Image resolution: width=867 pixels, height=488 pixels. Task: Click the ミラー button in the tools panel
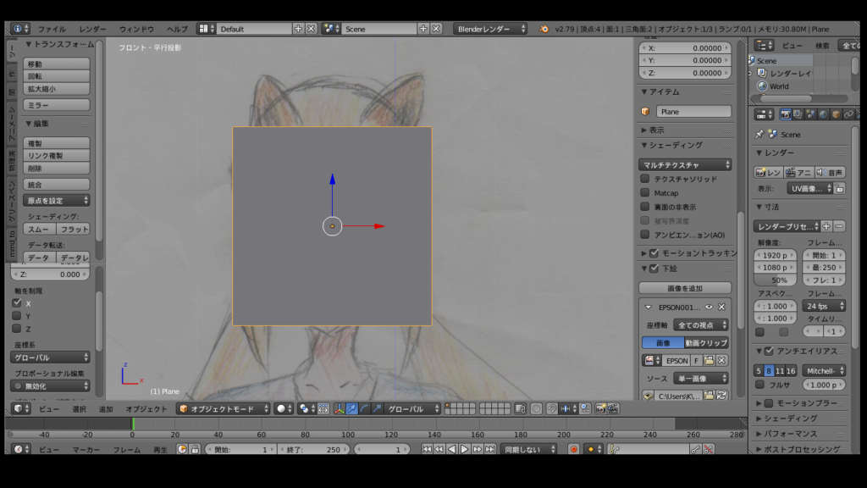56,105
